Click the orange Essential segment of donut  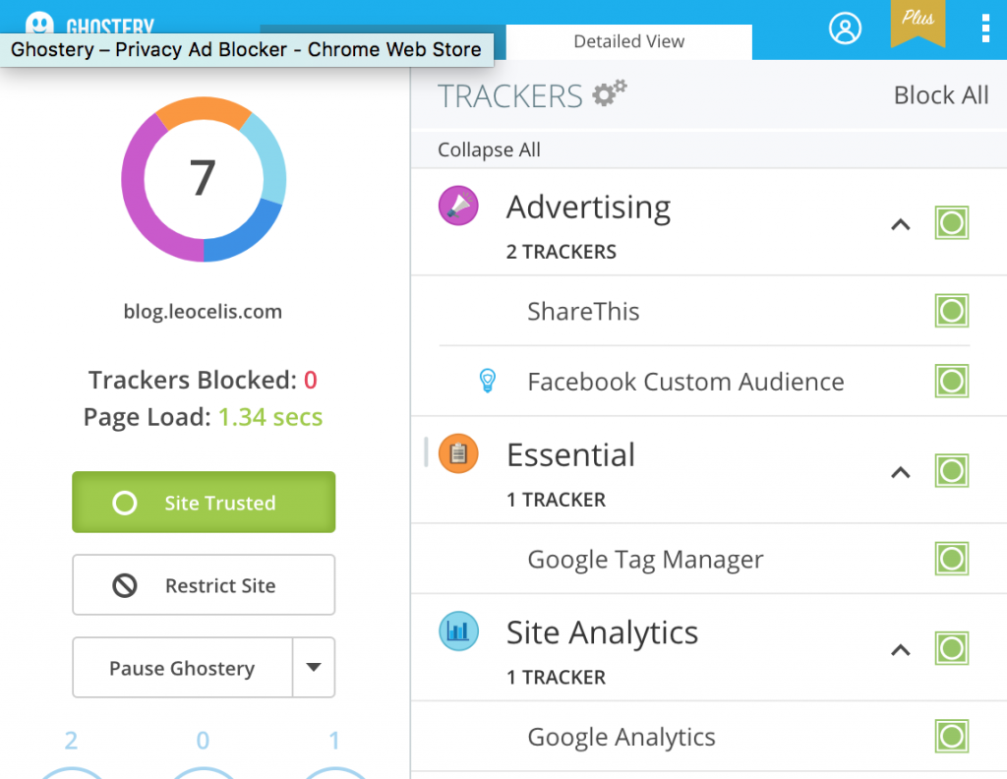pyautogui.click(x=204, y=109)
